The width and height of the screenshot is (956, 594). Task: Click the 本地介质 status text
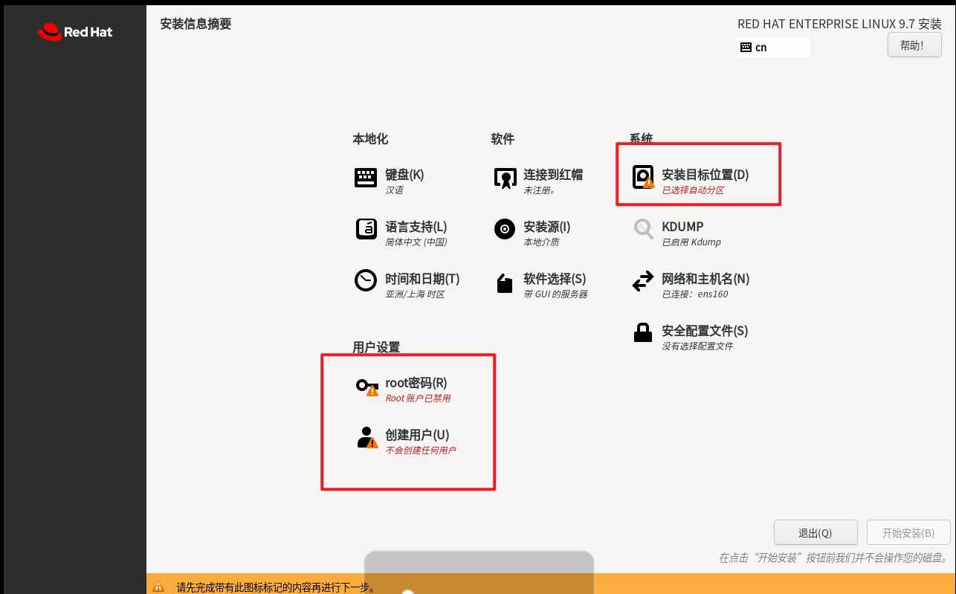pyautogui.click(x=541, y=242)
